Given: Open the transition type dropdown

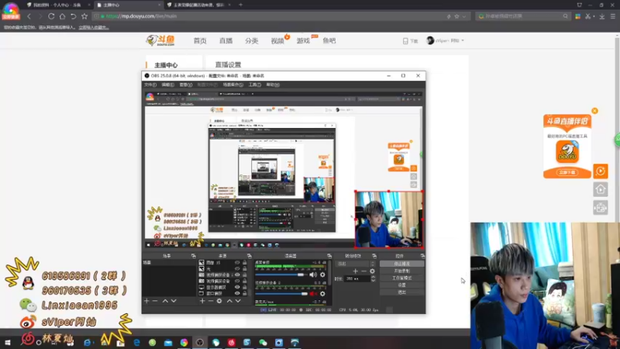Looking at the screenshot, I should point(356,264).
